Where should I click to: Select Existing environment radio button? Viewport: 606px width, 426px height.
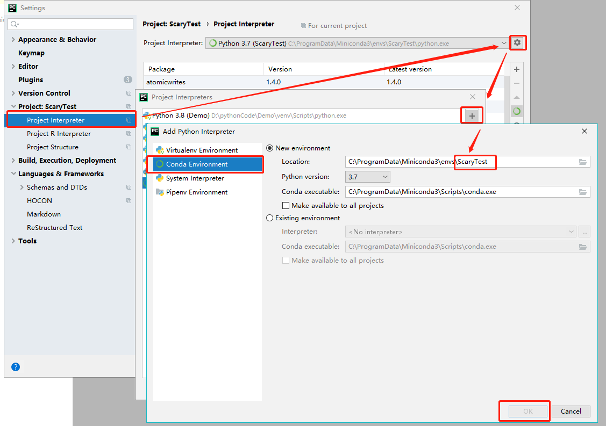click(270, 218)
